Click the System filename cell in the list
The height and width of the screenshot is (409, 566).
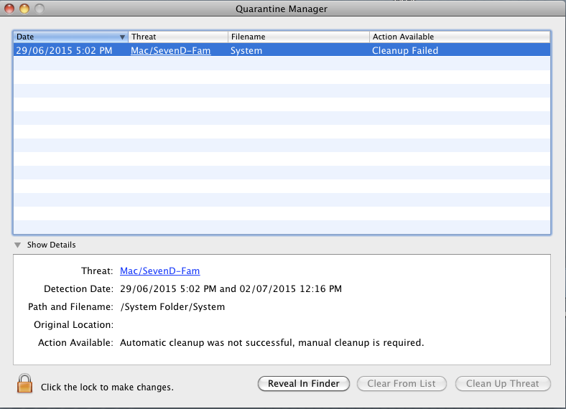coord(246,50)
